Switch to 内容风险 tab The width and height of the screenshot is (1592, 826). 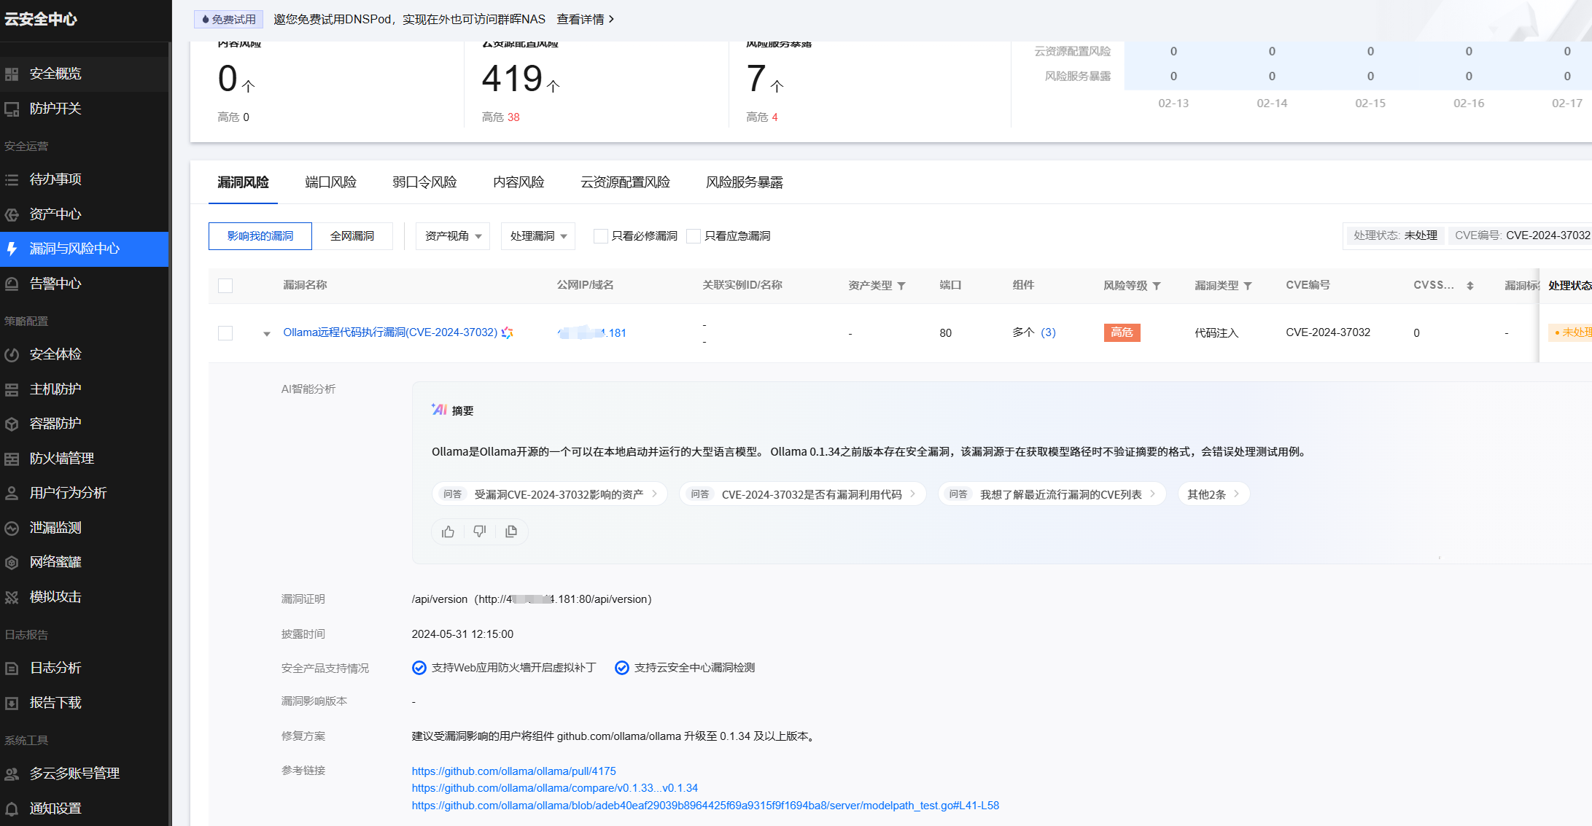[519, 182]
